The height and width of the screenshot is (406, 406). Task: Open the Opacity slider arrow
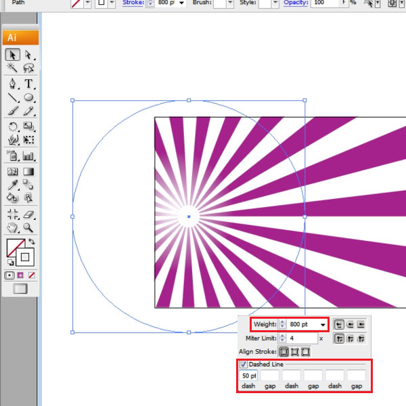point(344,3)
